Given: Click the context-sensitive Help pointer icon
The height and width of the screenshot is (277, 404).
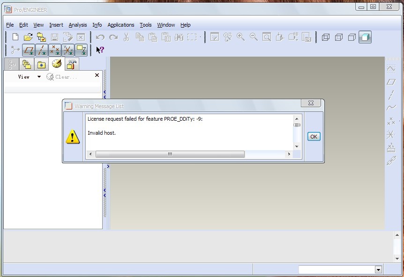Looking at the screenshot, I should tap(100, 50).
